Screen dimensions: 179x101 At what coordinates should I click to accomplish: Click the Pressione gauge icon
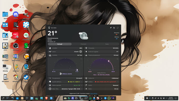pos(86,48)
